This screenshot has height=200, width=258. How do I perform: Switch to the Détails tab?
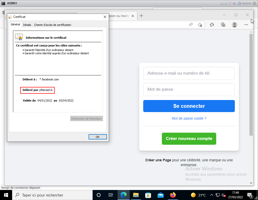(27, 25)
